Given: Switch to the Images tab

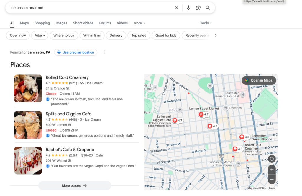Looking at the screenshot, I should coord(61,23).
